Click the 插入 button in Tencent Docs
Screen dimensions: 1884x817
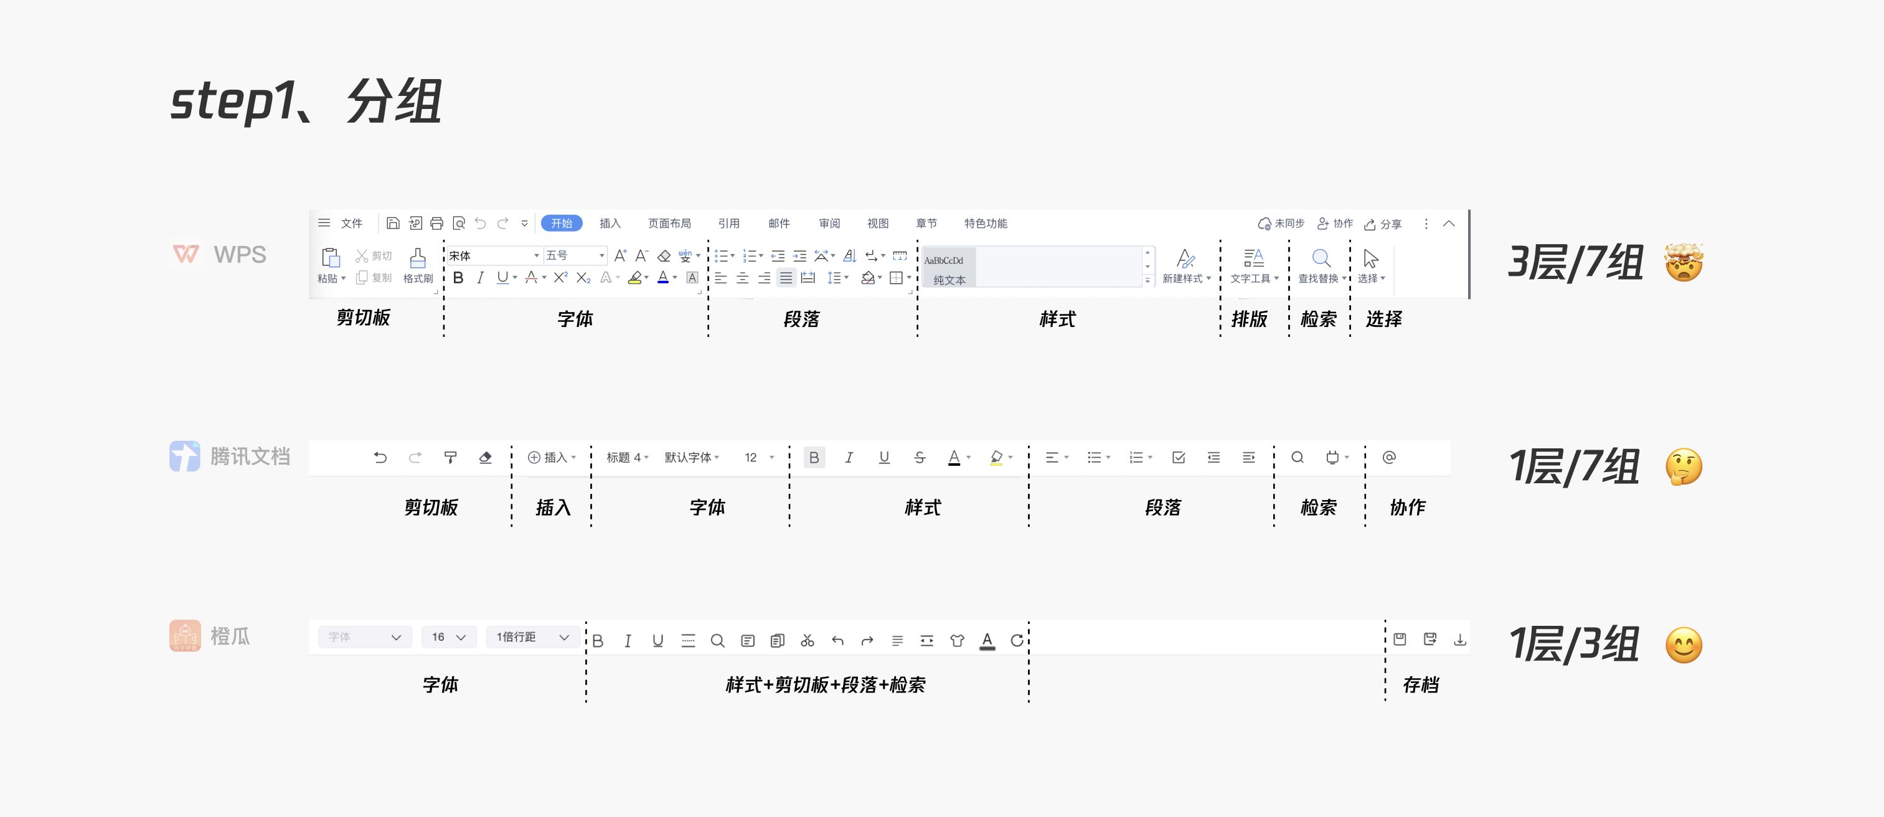pos(552,458)
